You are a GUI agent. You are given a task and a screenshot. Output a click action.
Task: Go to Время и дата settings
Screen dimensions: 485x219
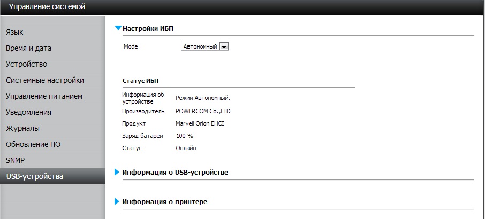[x=28, y=48]
